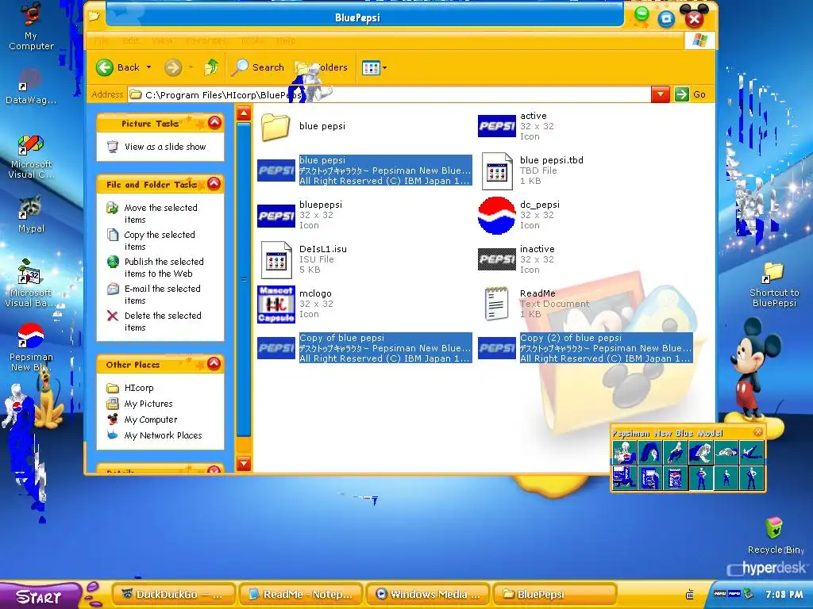Open Microsoft Visual C desktop shortcut
The height and width of the screenshot is (609, 813).
[31, 156]
